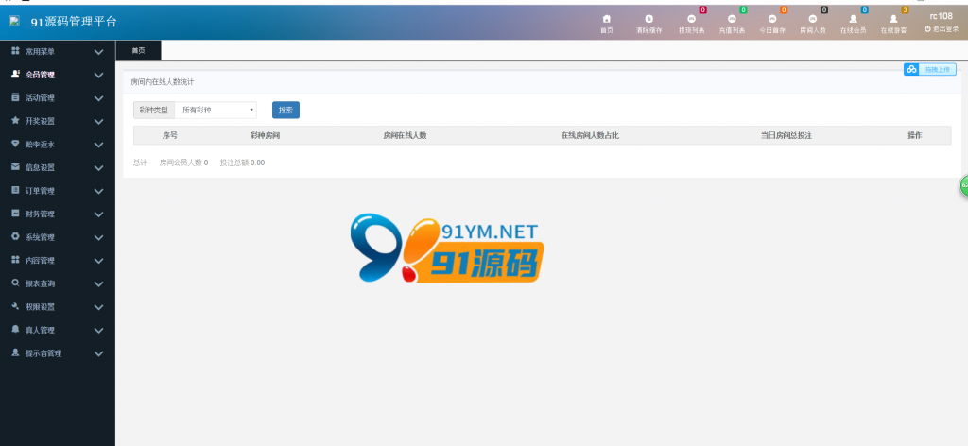
Task: Expand 常用菜单 with its chevron
Action: click(98, 52)
